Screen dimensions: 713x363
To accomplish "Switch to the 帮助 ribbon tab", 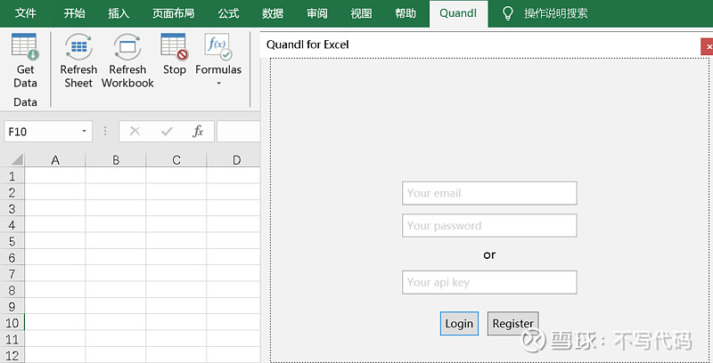I will pos(406,13).
